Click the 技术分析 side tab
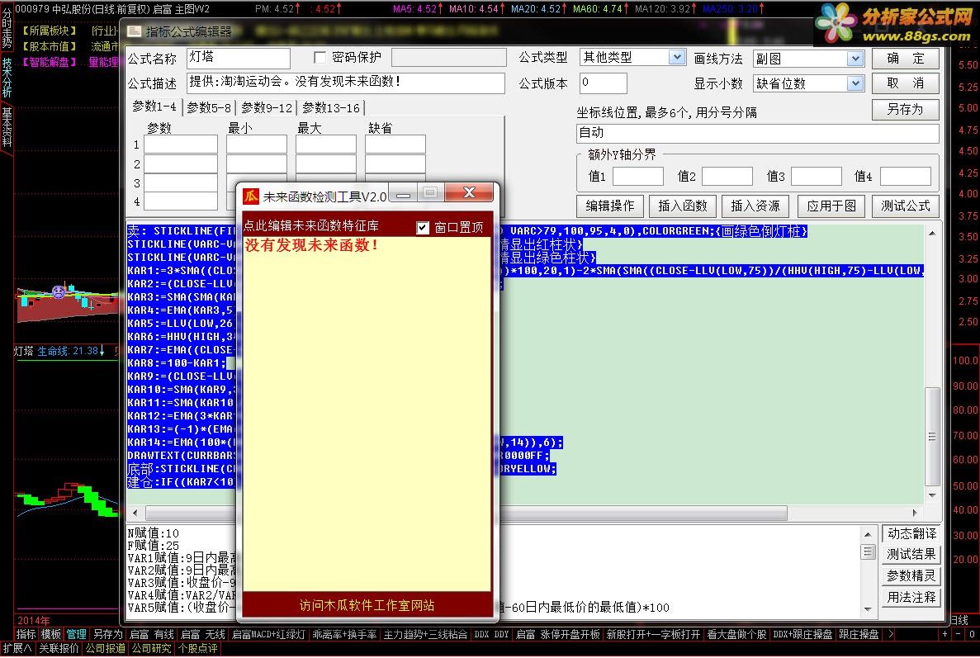This screenshot has height=658, width=980. click(7, 78)
